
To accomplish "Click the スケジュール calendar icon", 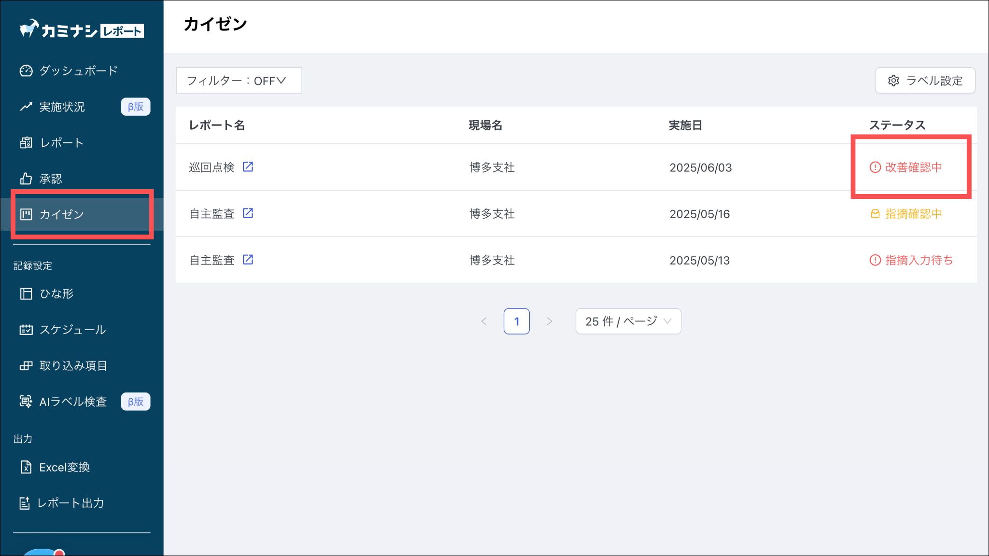I will click(x=26, y=330).
